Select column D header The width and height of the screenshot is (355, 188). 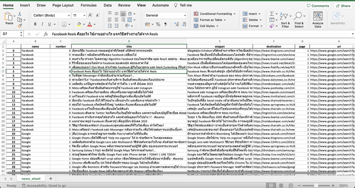pos(129,41)
